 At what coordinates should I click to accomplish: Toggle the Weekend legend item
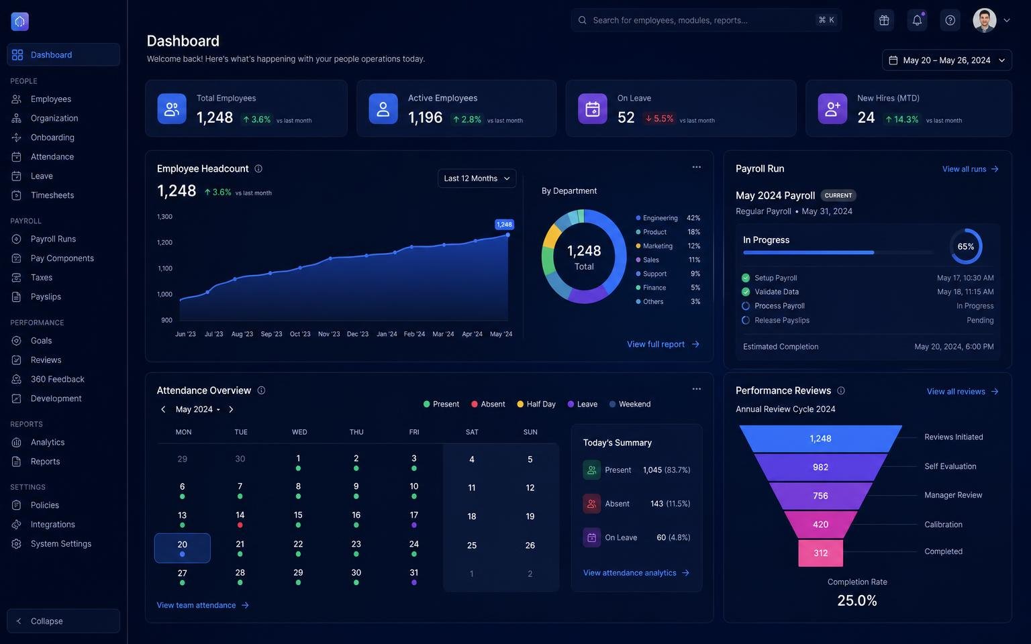(x=630, y=404)
